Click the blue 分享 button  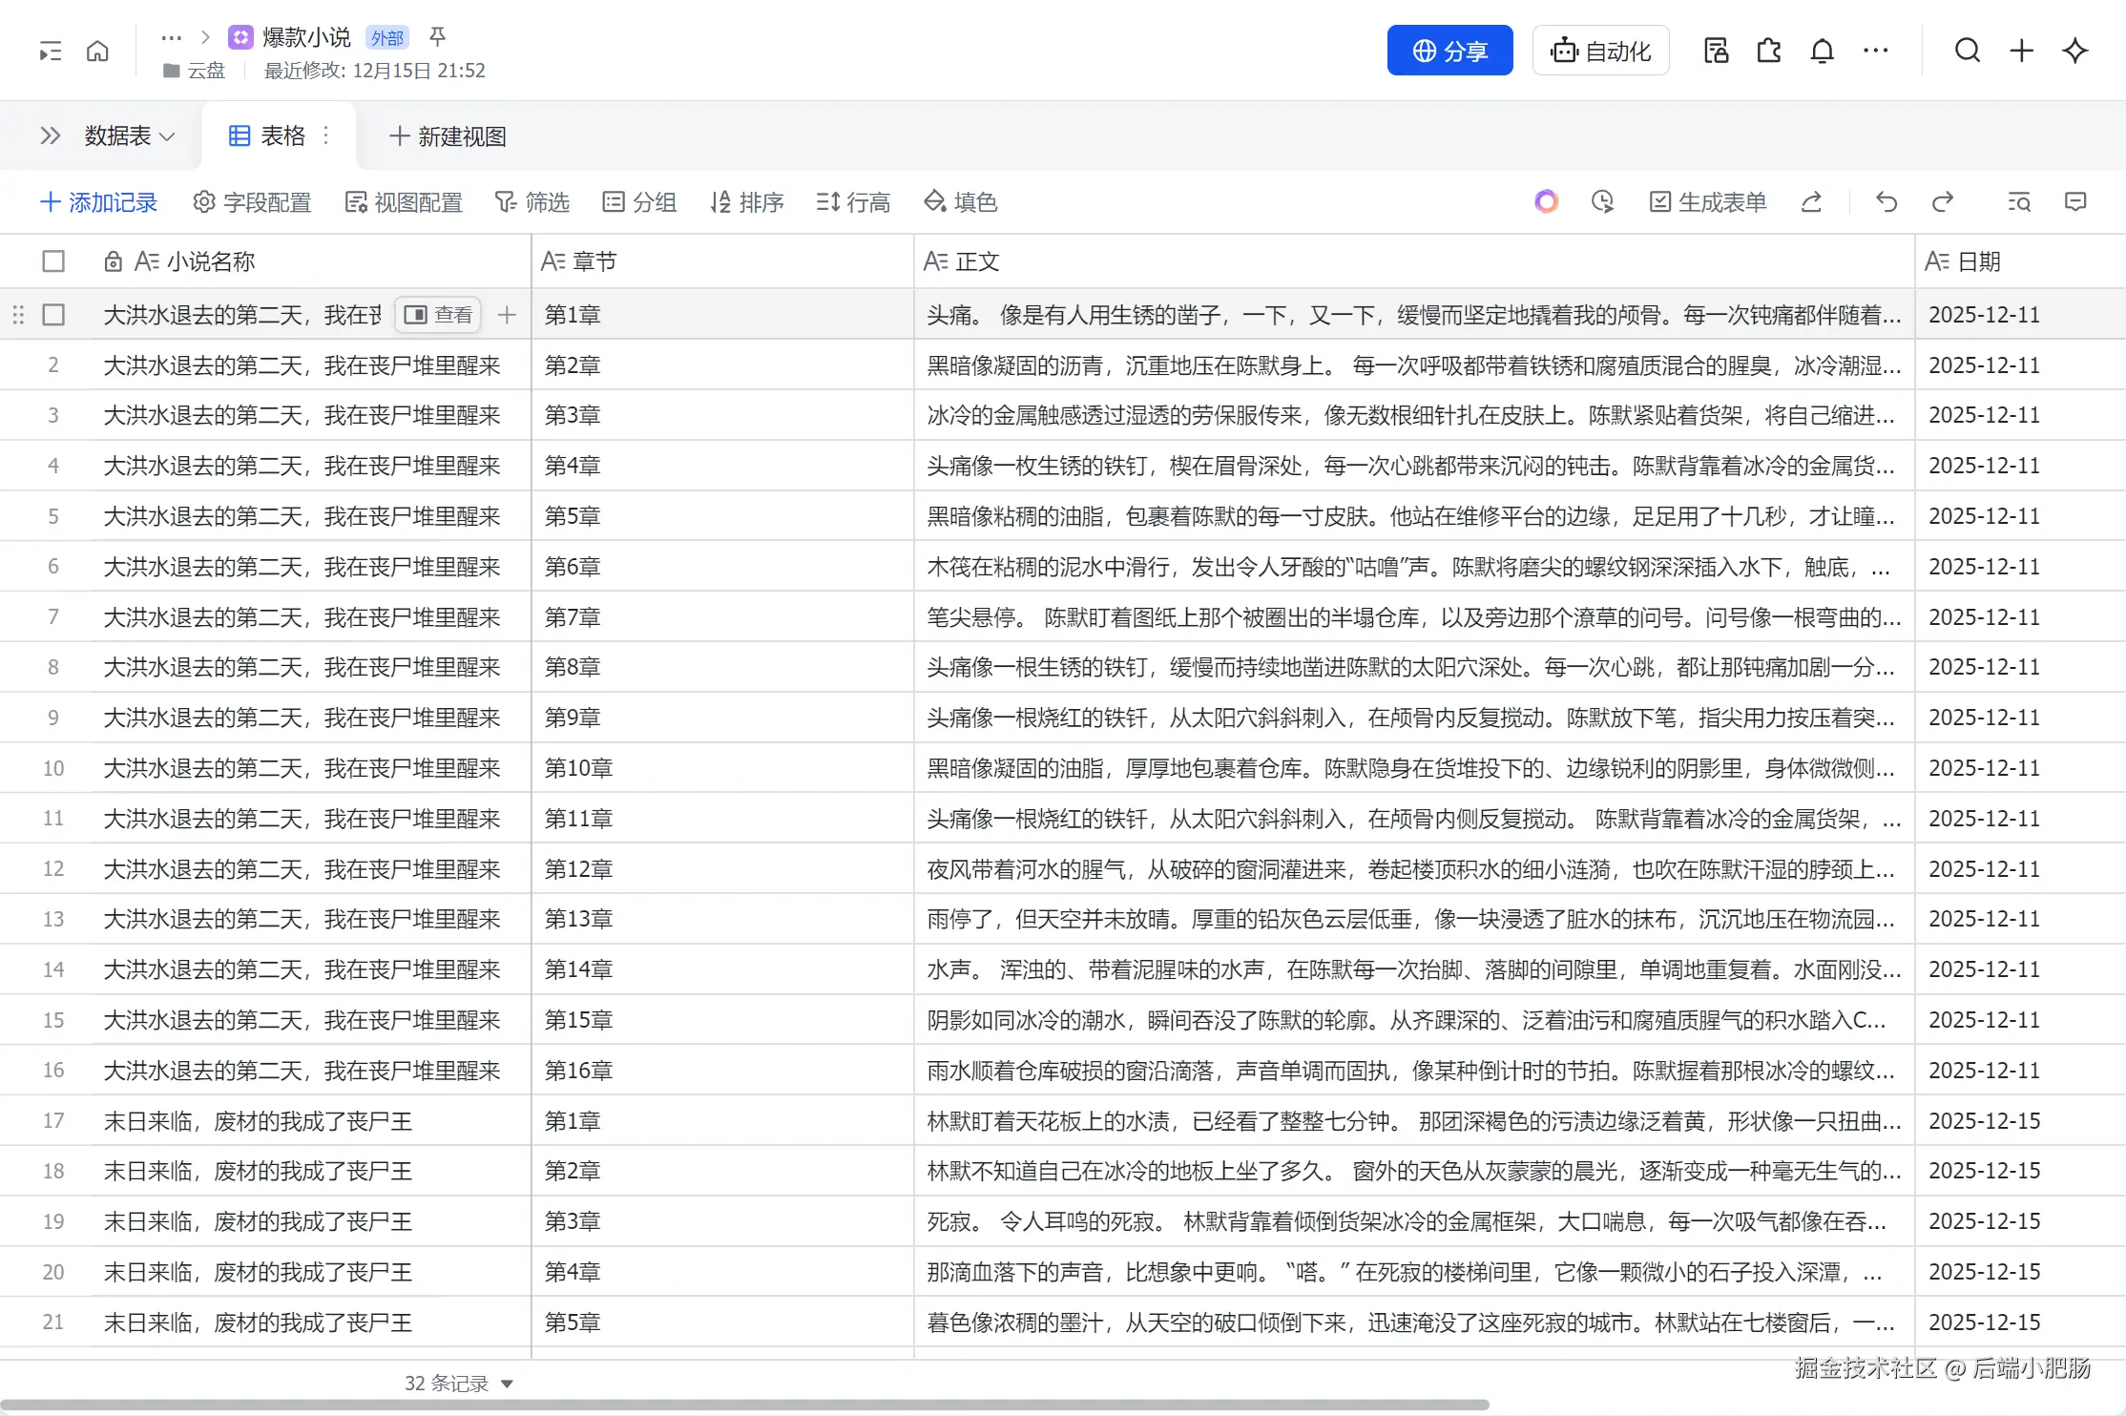[1449, 51]
